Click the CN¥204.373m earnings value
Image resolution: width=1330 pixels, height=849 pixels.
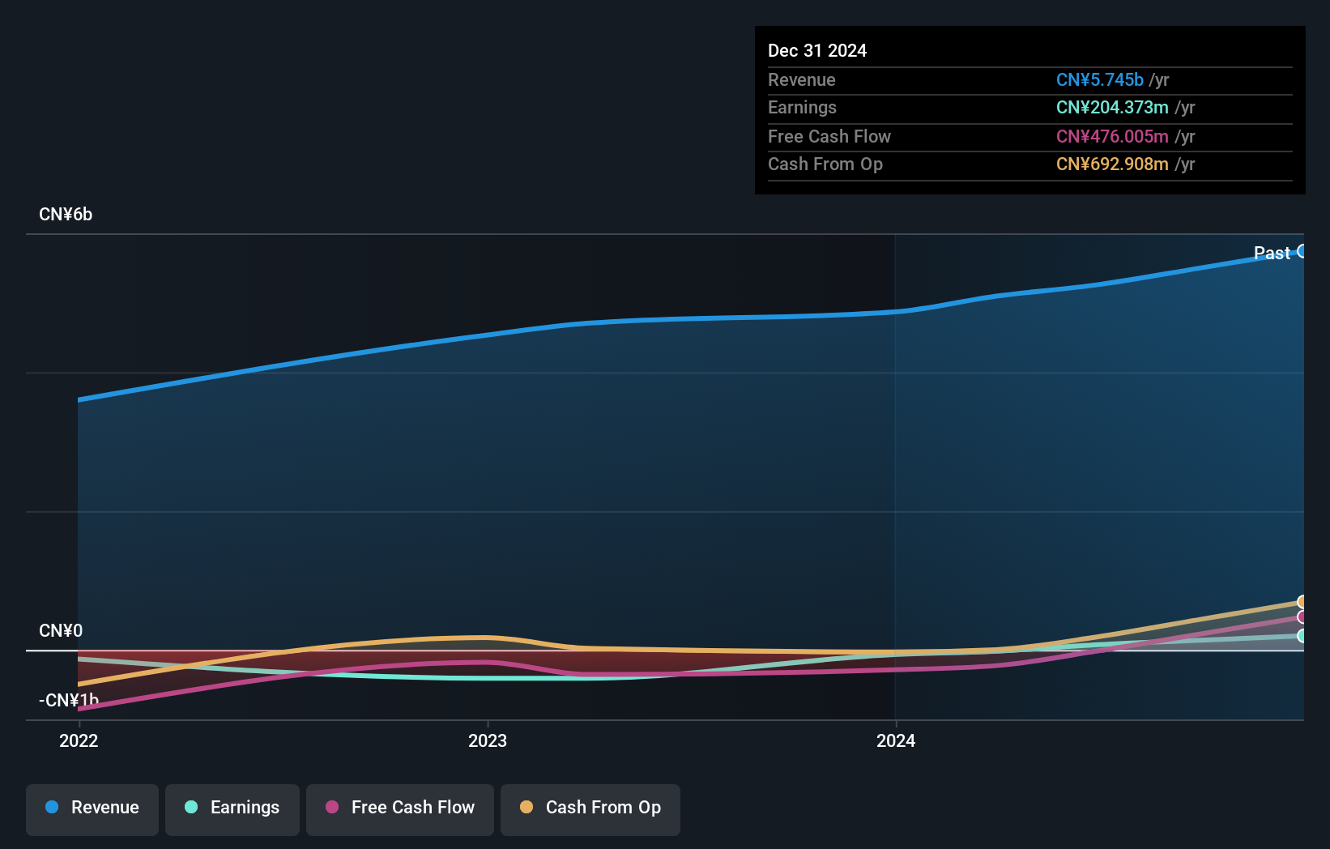(1112, 107)
